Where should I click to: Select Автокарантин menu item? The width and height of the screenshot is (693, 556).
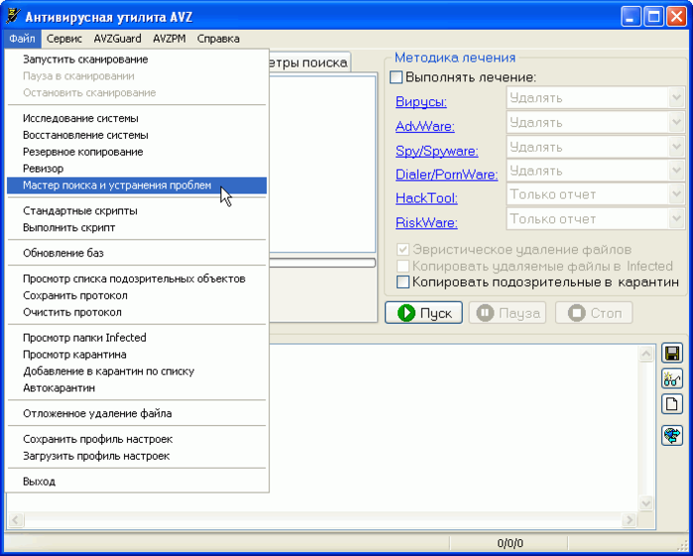pos(137,389)
